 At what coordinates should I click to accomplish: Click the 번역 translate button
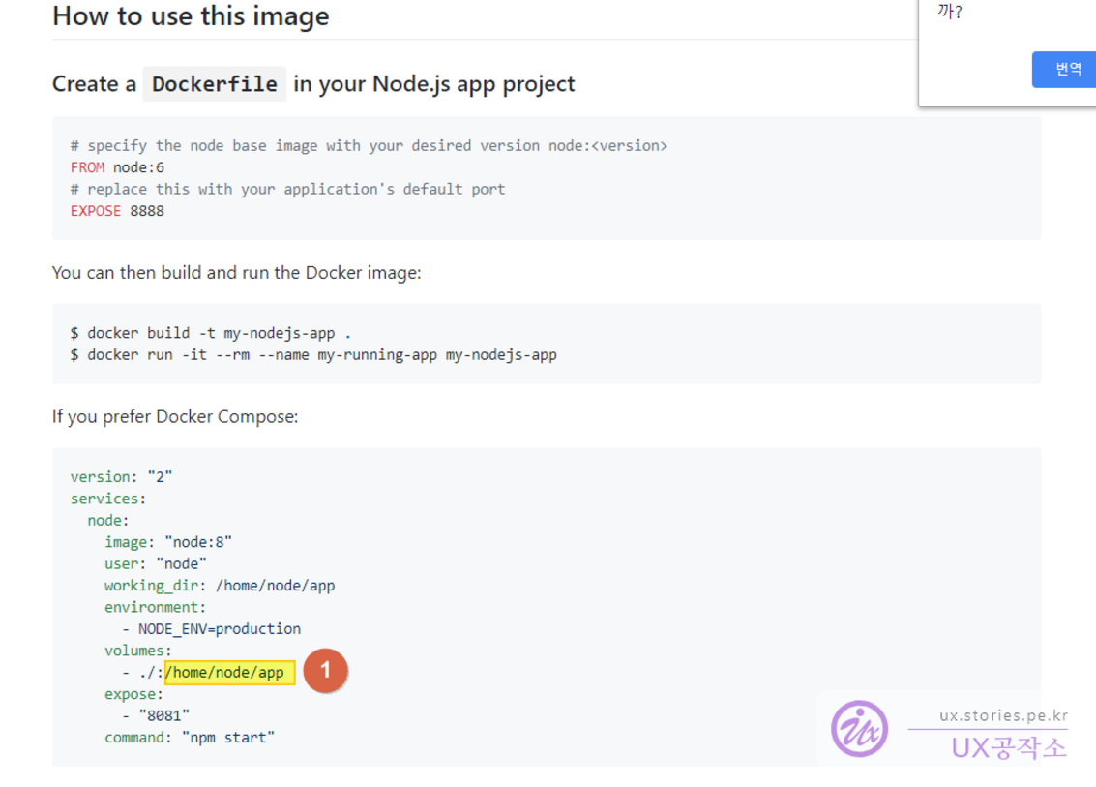(1067, 70)
